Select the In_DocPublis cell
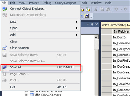Screen dimensions: 130x96 click(121, 78)
